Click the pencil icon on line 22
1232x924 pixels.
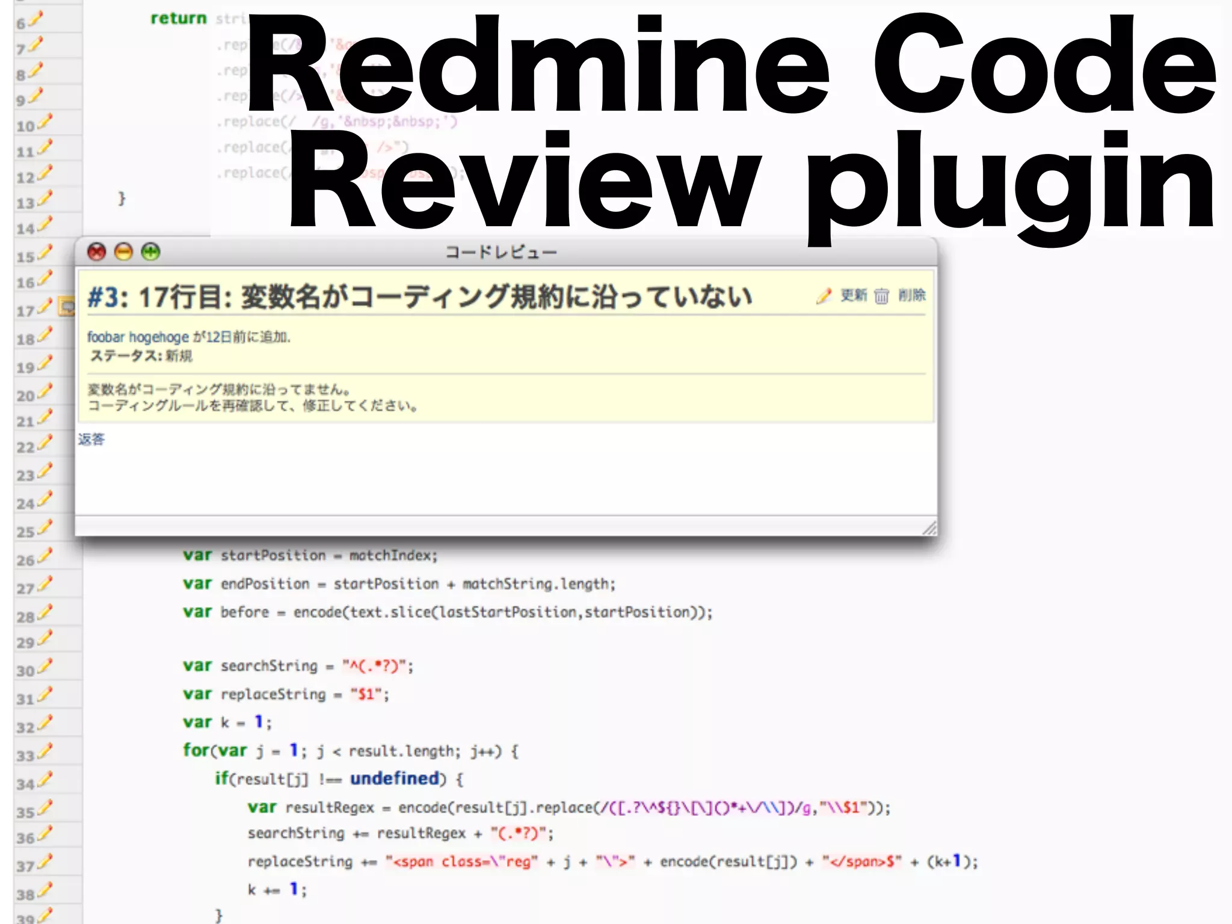[x=45, y=443]
